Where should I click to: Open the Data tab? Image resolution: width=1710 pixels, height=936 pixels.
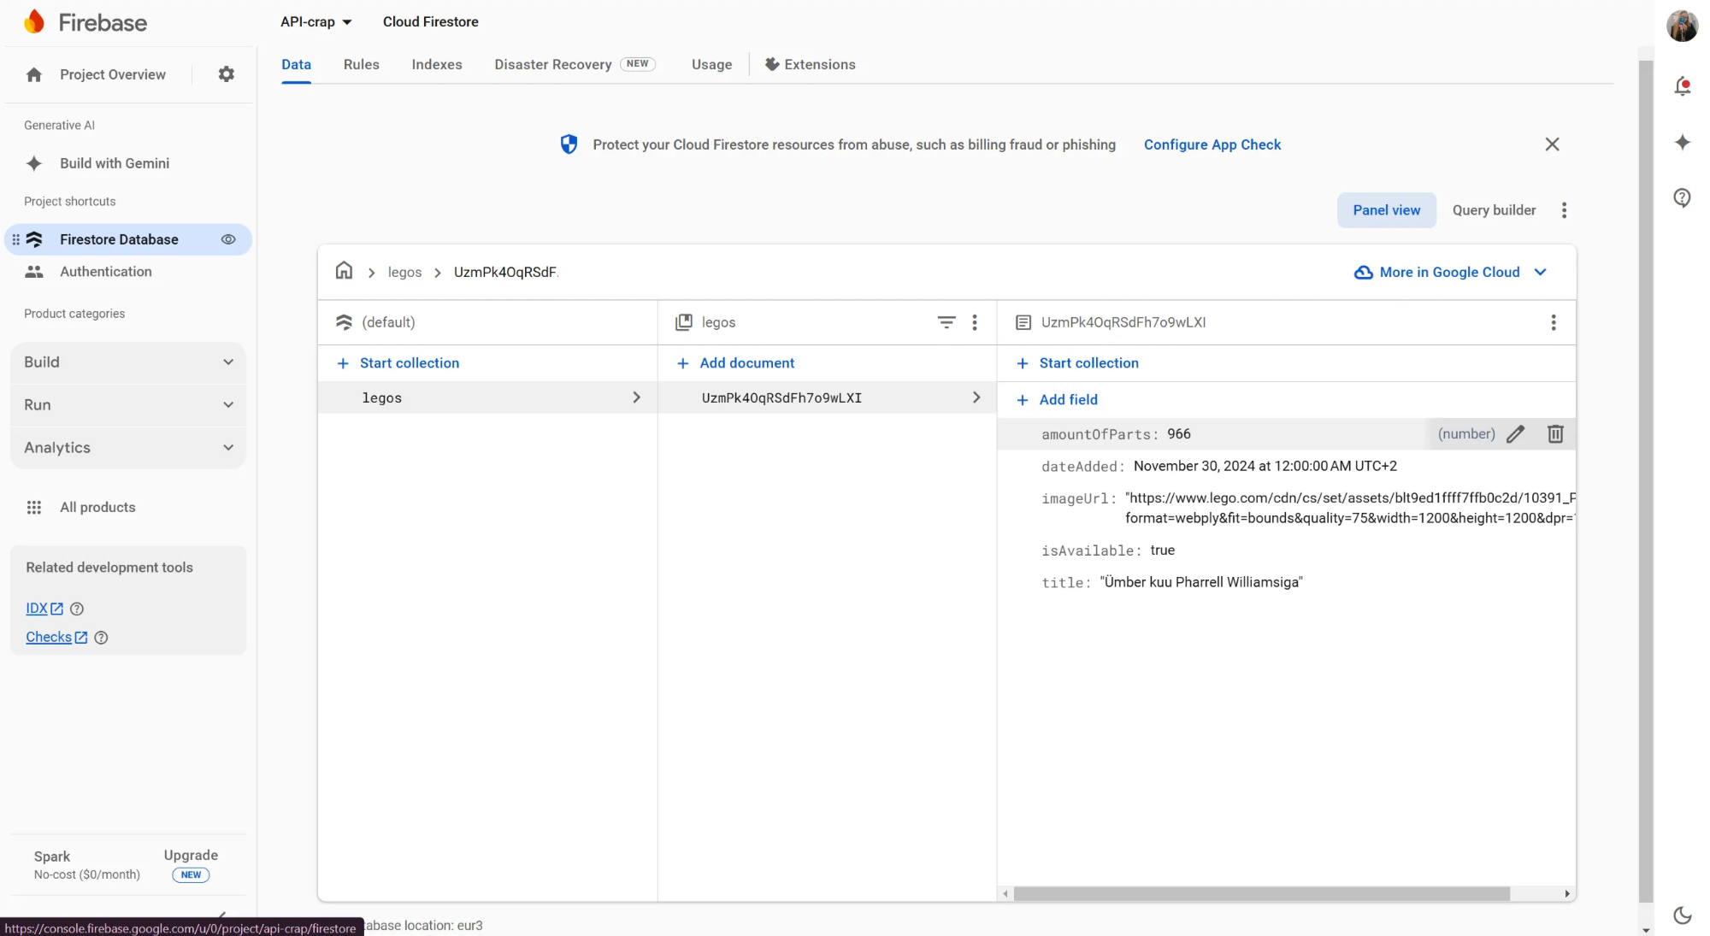(x=296, y=65)
